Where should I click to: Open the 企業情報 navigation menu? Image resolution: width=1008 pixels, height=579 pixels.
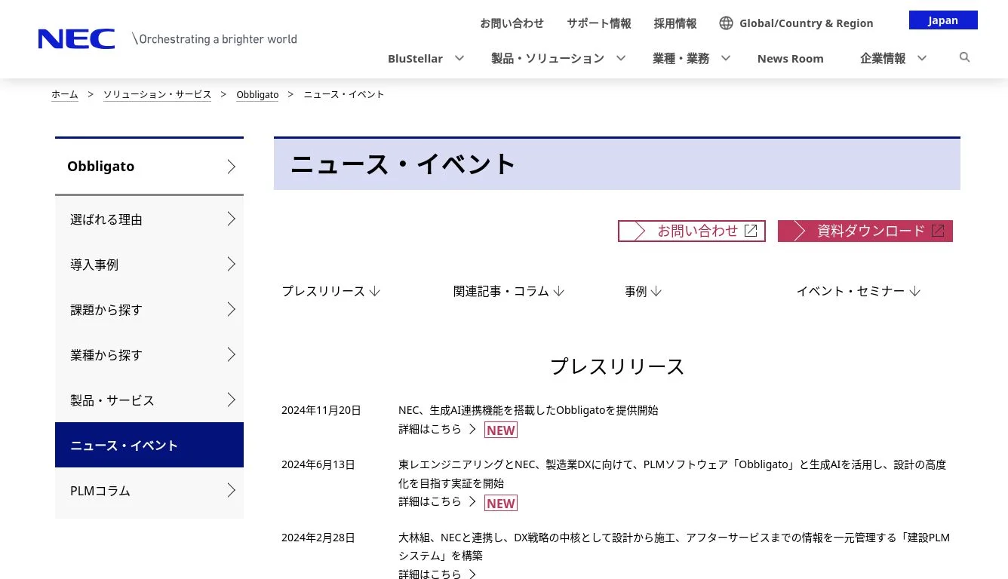click(883, 58)
